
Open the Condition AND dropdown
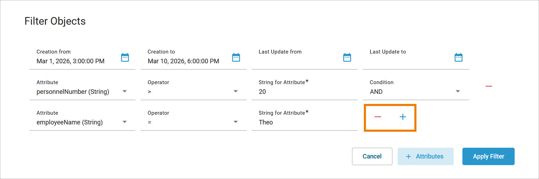point(458,91)
